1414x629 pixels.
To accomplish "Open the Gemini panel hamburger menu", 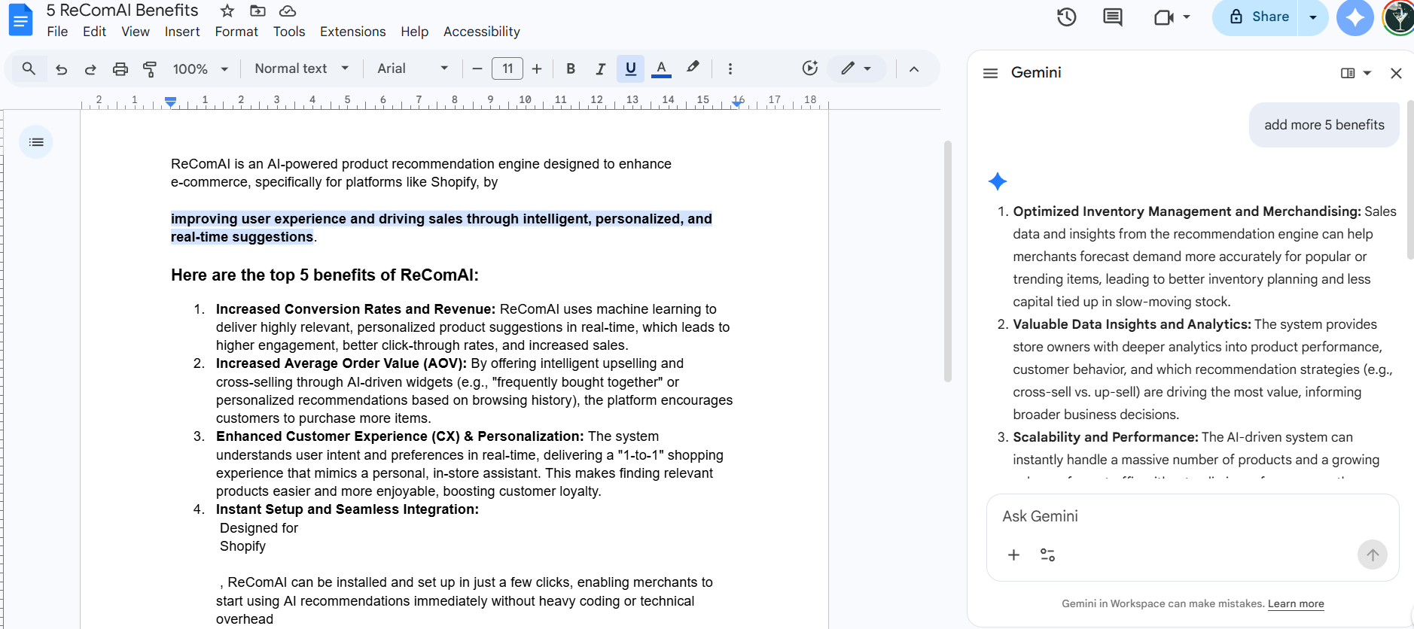I will pyautogui.click(x=991, y=73).
